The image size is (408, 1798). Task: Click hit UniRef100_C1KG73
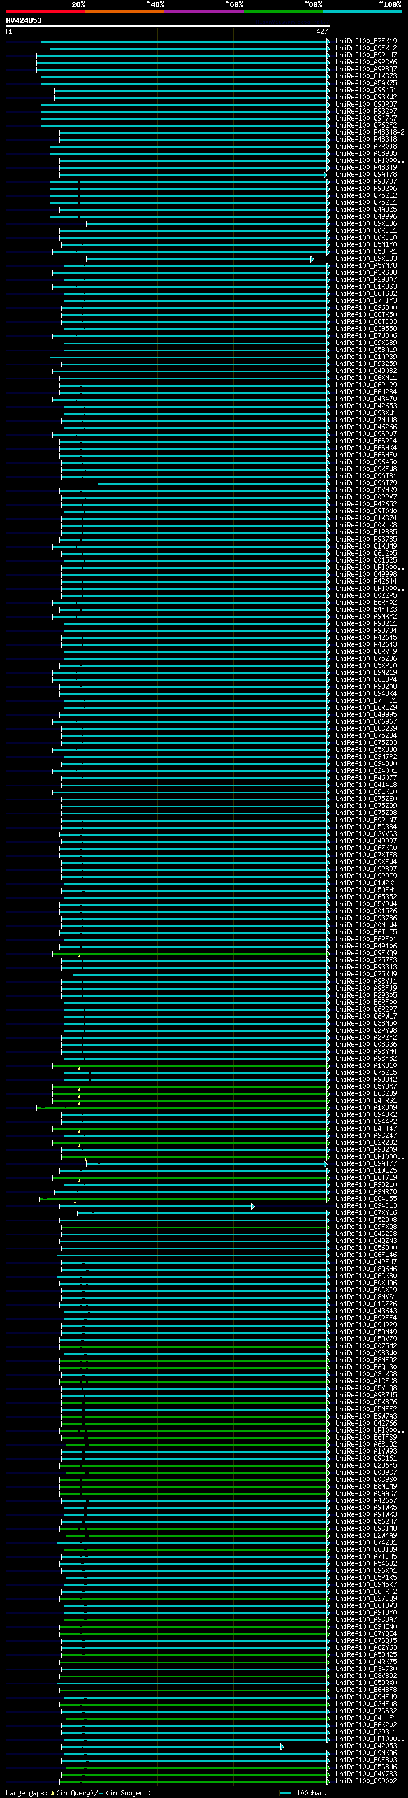tap(366, 76)
